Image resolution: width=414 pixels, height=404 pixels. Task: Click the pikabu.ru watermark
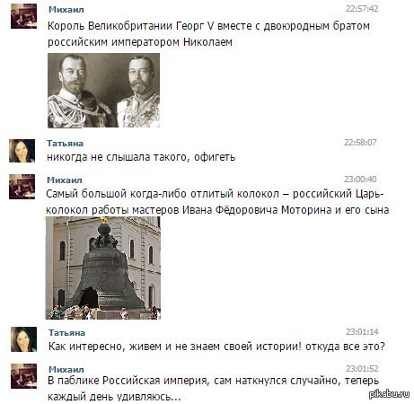(389, 394)
